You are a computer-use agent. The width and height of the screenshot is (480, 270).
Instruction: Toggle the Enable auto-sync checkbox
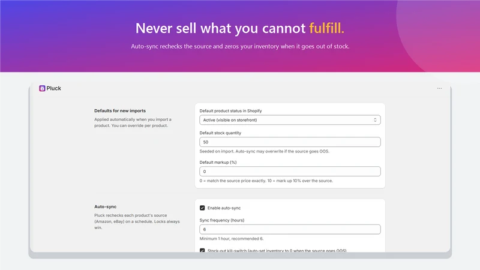(x=202, y=208)
